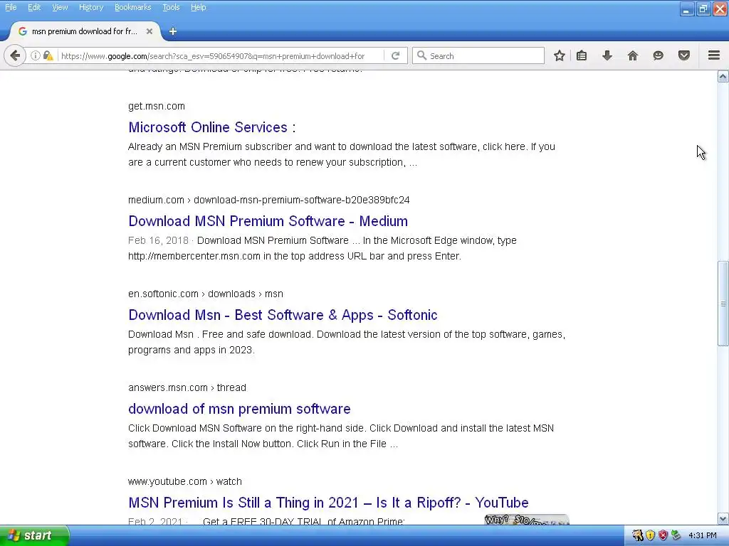Click the YouTube video thumbnail preview
The image size is (729, 546).
(x=526, y=520)
